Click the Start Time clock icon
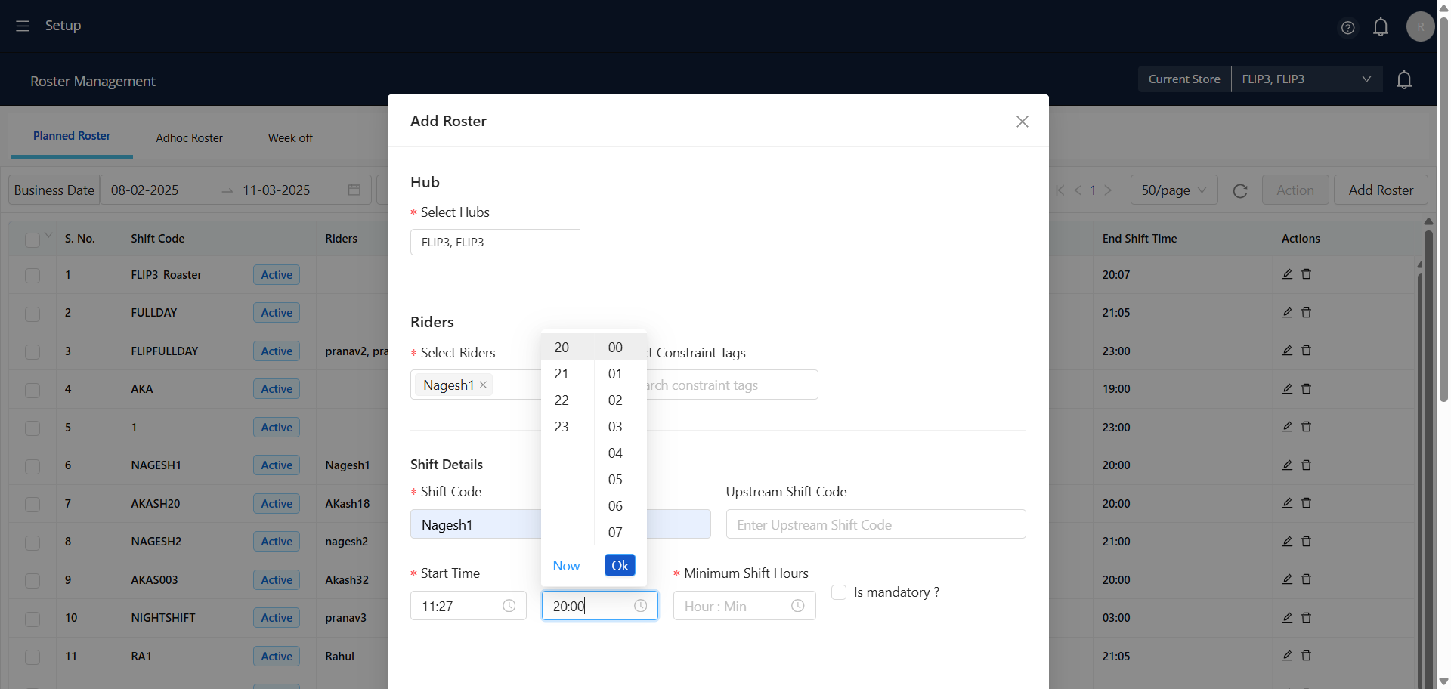The image size is (1451, 689). point(509,606)
